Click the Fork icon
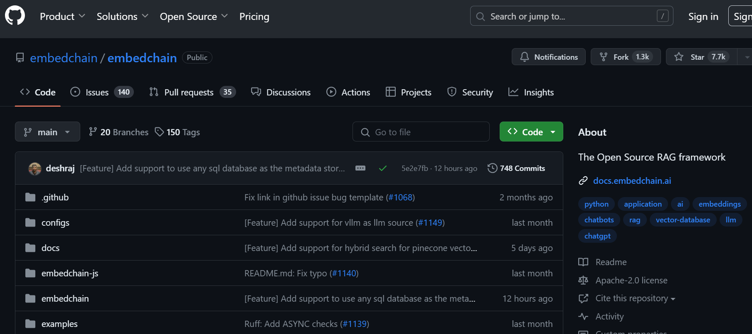 [604, 57]
